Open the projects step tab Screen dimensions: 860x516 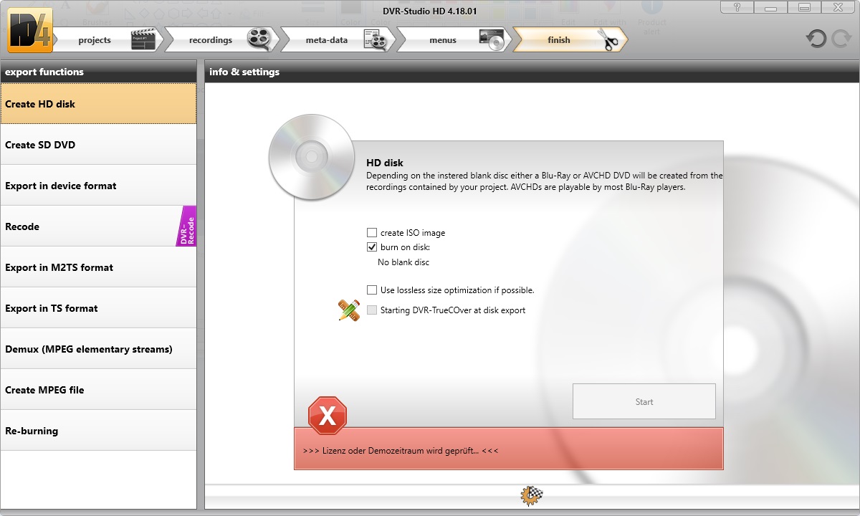[95, 40]
